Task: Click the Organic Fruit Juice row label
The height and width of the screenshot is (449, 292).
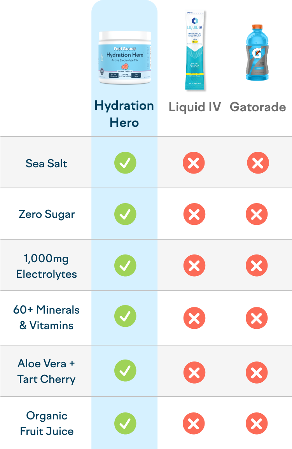Action: [47, 423]
